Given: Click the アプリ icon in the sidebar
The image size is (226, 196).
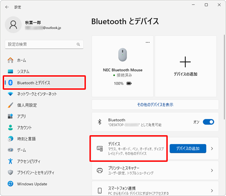Looking at the screenshot, I should point(10,116).
